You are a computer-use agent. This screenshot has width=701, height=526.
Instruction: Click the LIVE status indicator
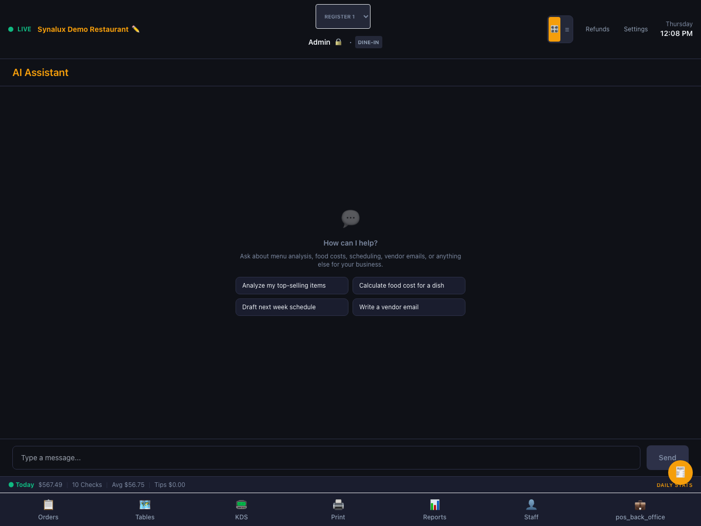(20, 29)
